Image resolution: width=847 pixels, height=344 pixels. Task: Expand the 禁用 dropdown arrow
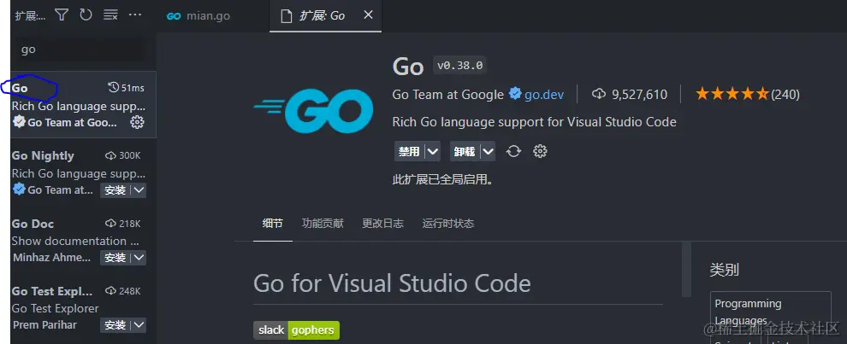[x=433, y=151]
